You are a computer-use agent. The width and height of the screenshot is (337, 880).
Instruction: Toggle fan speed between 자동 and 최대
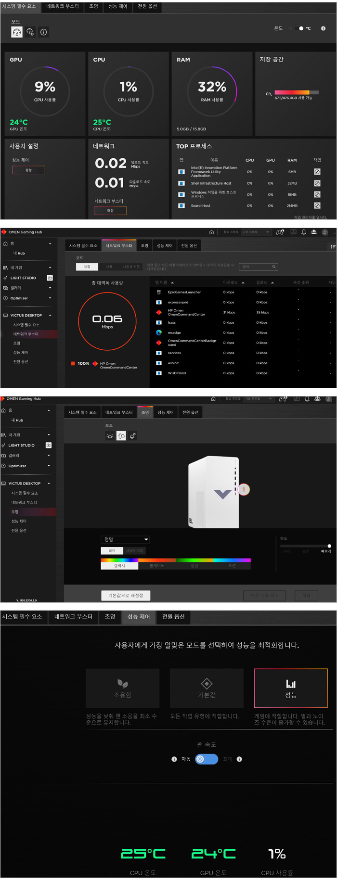[x=207, y=759]
